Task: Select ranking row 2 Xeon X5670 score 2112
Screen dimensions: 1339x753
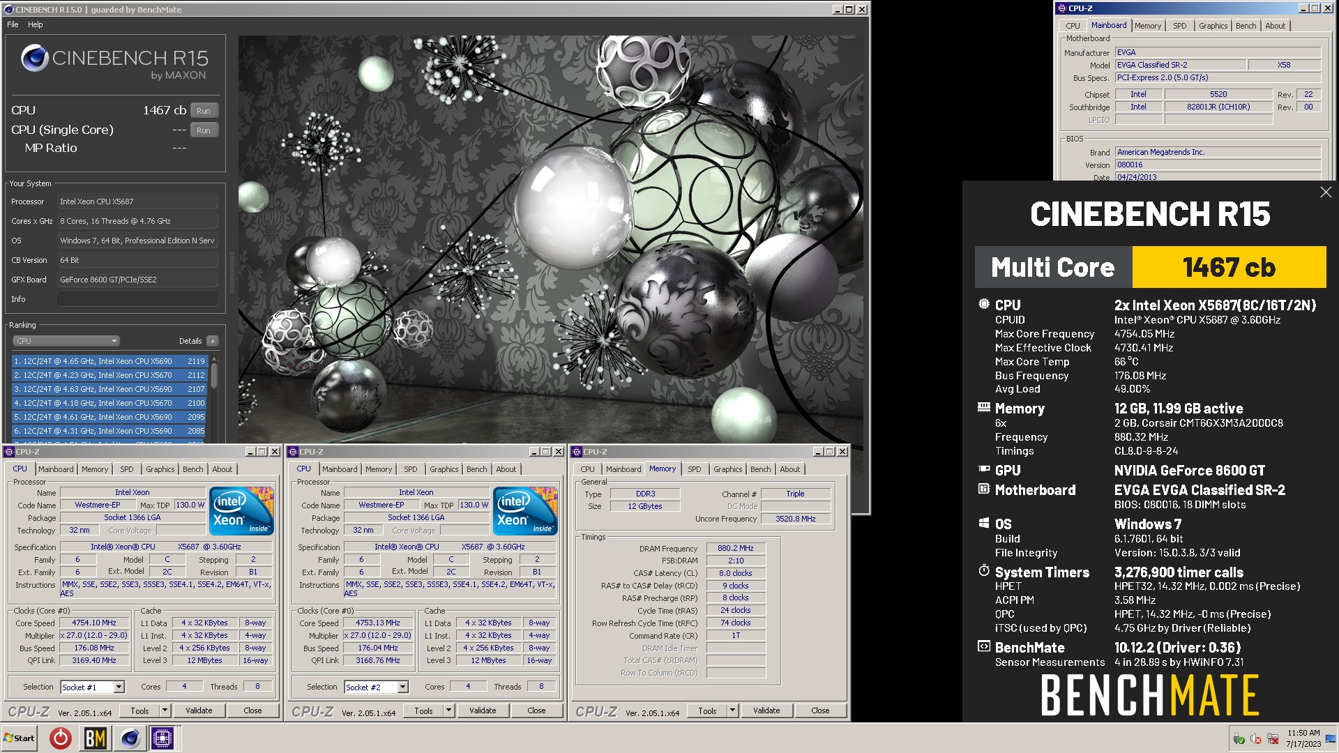Action: tap(109, 375)
